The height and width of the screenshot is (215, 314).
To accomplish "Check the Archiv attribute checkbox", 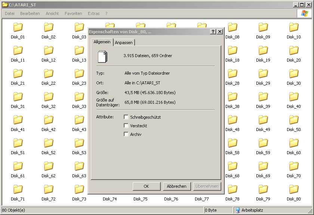I will pos(126,134).
